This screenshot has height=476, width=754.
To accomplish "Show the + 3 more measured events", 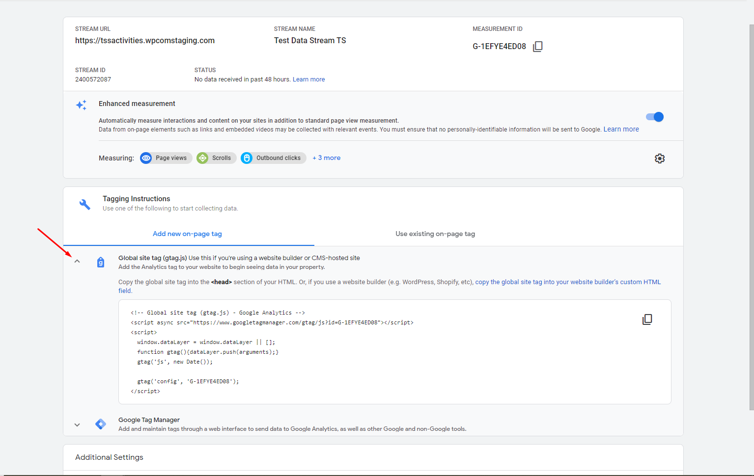I will [327, 158].
